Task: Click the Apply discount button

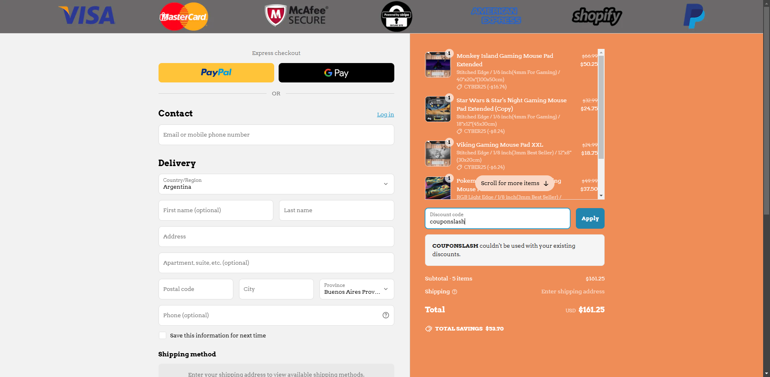Action: (590, 218)
